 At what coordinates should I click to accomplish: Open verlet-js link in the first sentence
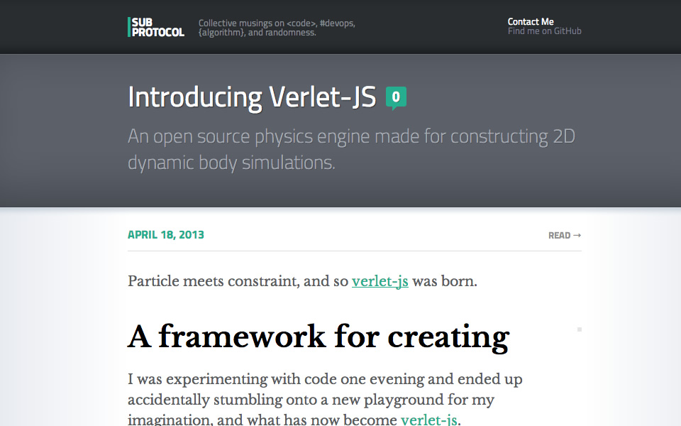[x=380, y=281]
